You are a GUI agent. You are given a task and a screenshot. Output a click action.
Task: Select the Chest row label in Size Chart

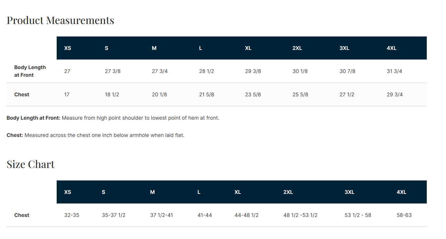22,215
